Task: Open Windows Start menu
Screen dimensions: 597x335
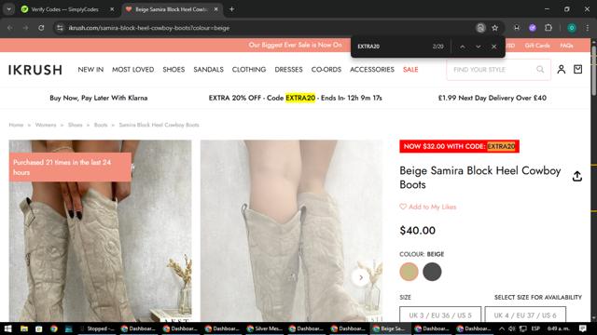Action: tap(7, 328)
